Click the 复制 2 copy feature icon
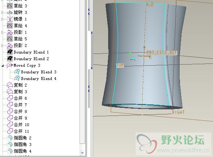213x157 pixels. (x=10, y=85)
